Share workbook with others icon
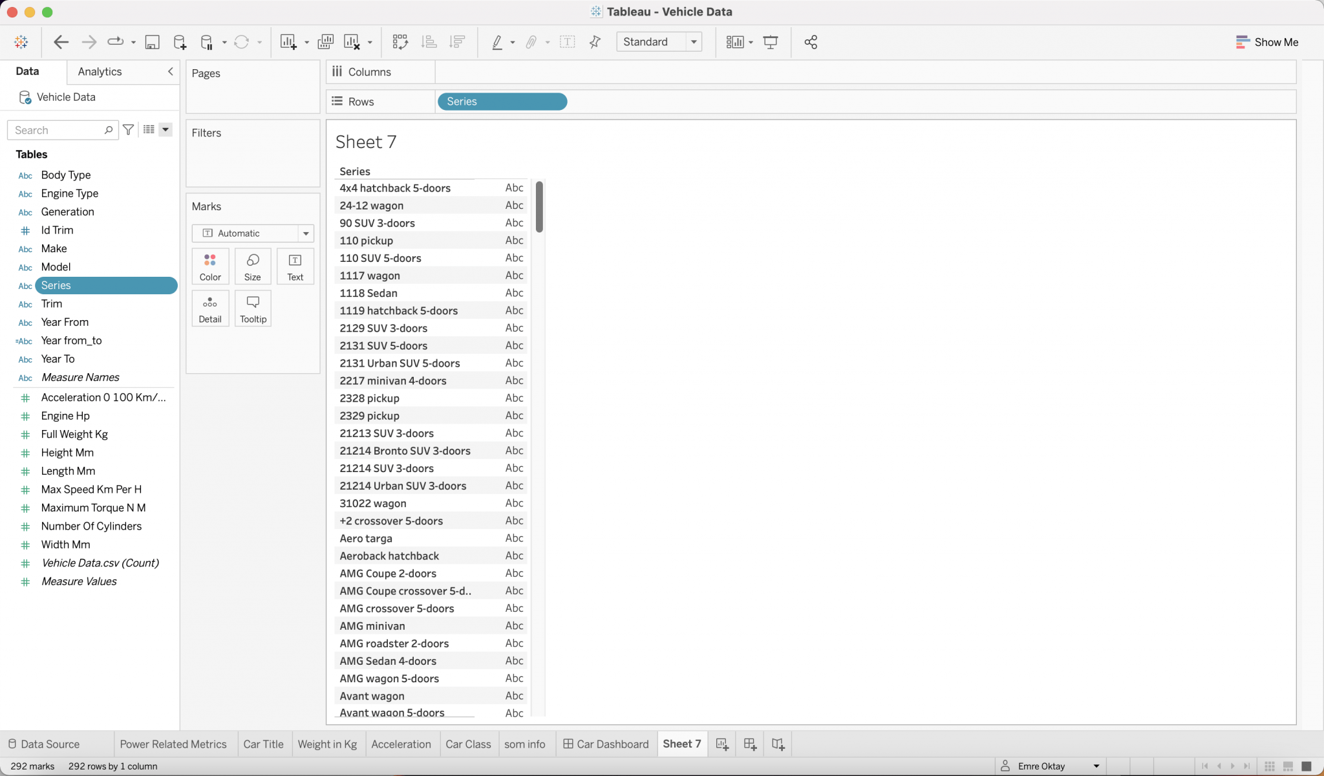1324x776 pixels. [811, 42]
